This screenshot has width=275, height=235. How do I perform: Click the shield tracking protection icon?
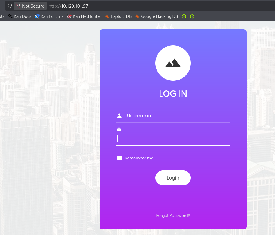[x=10, y=6]
